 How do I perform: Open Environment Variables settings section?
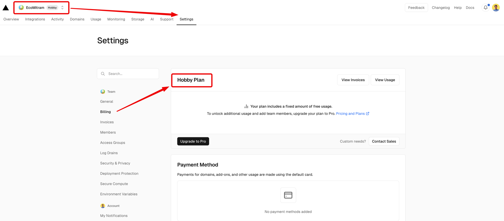(x=119, y=194)
